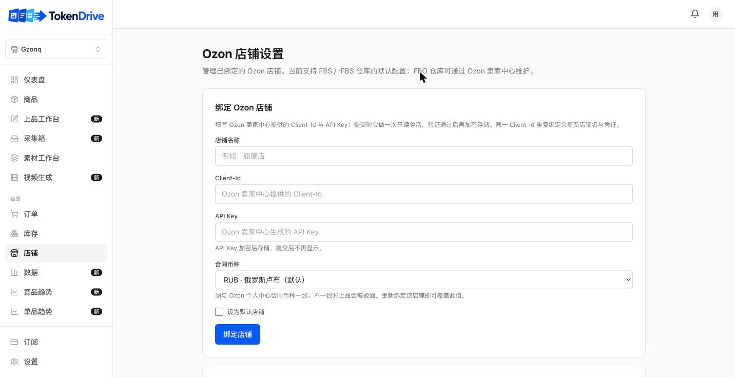The image size is (735, 377).
Task: Open the 订阅 page
Action: point(56,342)
